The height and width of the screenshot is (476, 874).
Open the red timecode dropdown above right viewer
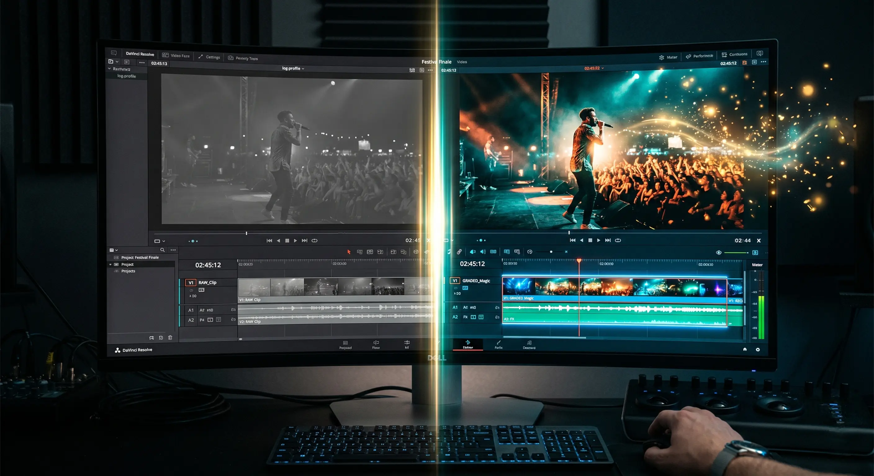pyautogui.click(x=594, y=68)
